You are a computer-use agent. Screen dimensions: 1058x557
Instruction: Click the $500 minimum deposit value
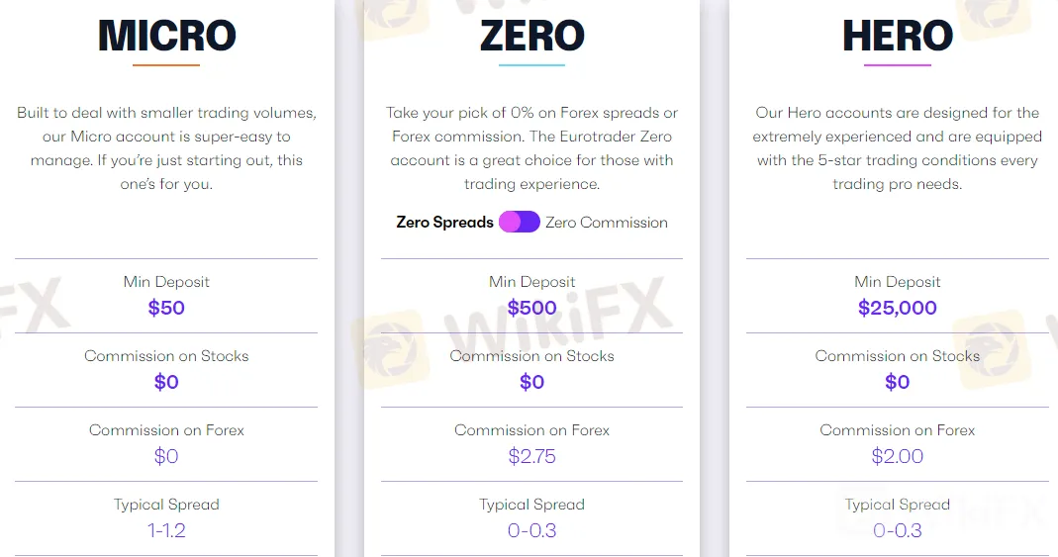(531, 308)
